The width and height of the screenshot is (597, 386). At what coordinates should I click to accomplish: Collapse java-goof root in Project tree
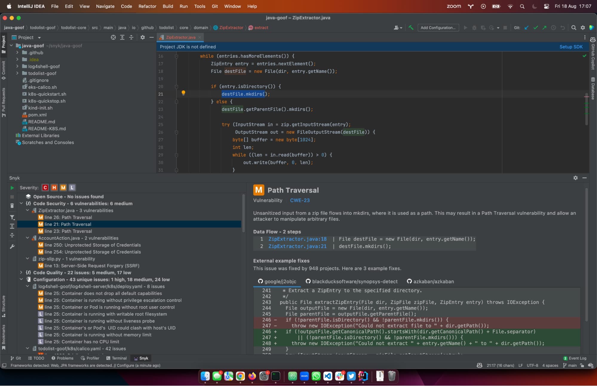(x=11, y=46)
